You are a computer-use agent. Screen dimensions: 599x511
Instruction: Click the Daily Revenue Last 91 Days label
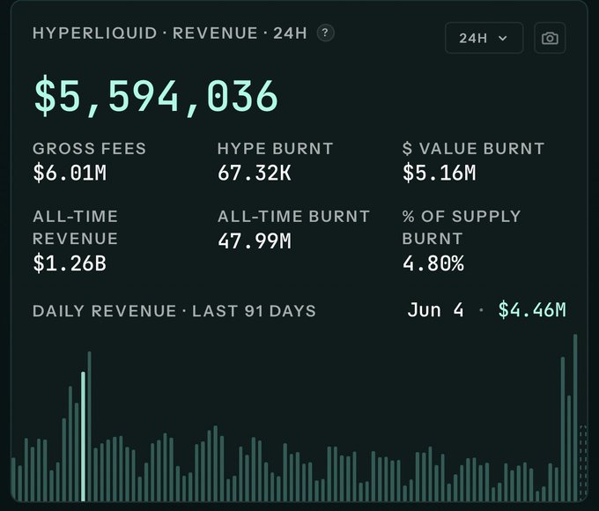click(174, 311)
